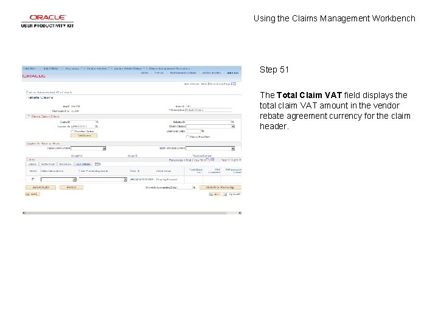The width and height of the screenshot is (438, 329).
Task: Click the Get Claims button
Action: [x=84, y=136]
